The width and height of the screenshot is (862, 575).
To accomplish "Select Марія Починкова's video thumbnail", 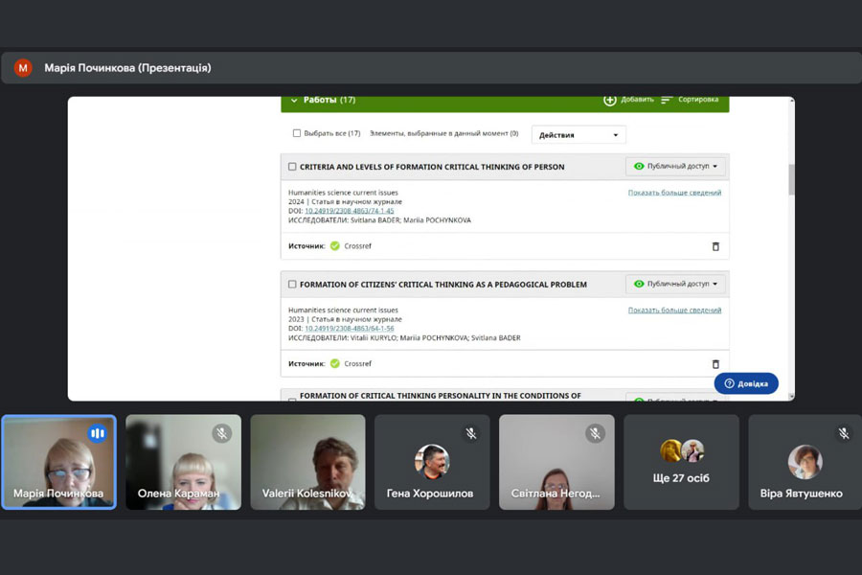I will tap(58, 462).
